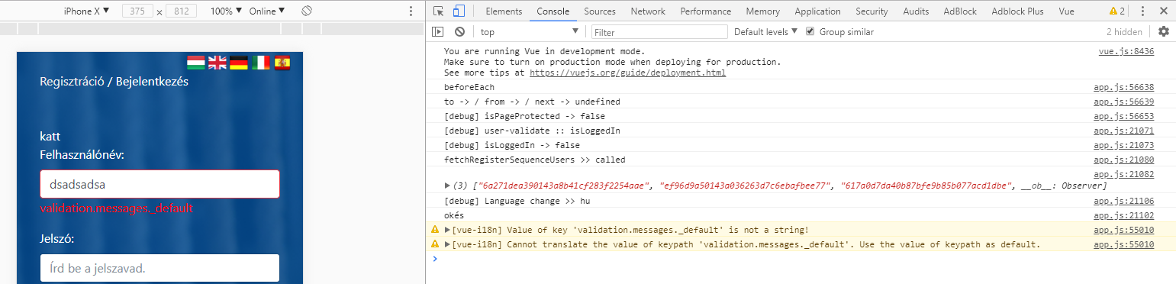Show the console sidebar panel
The height and width of the screenshot is (284, 1176).
(437, 32)
